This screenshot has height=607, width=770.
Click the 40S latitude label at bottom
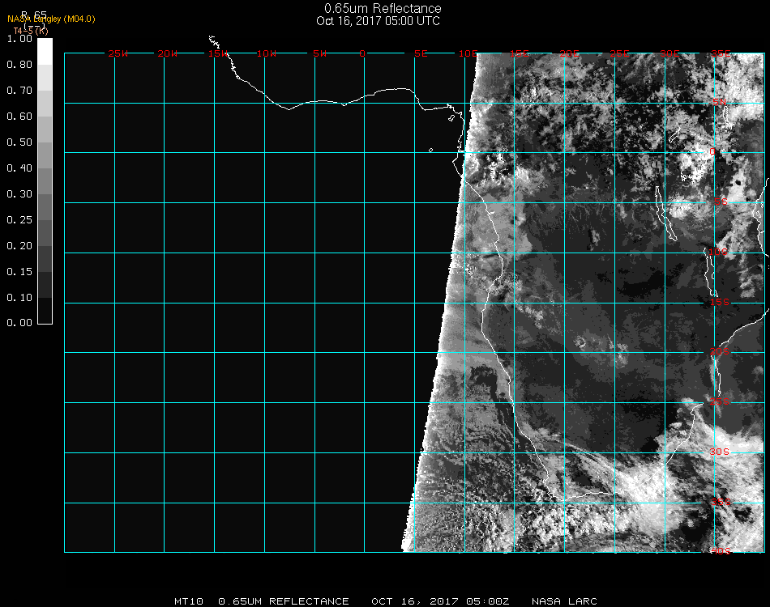[x=720, y=551]
